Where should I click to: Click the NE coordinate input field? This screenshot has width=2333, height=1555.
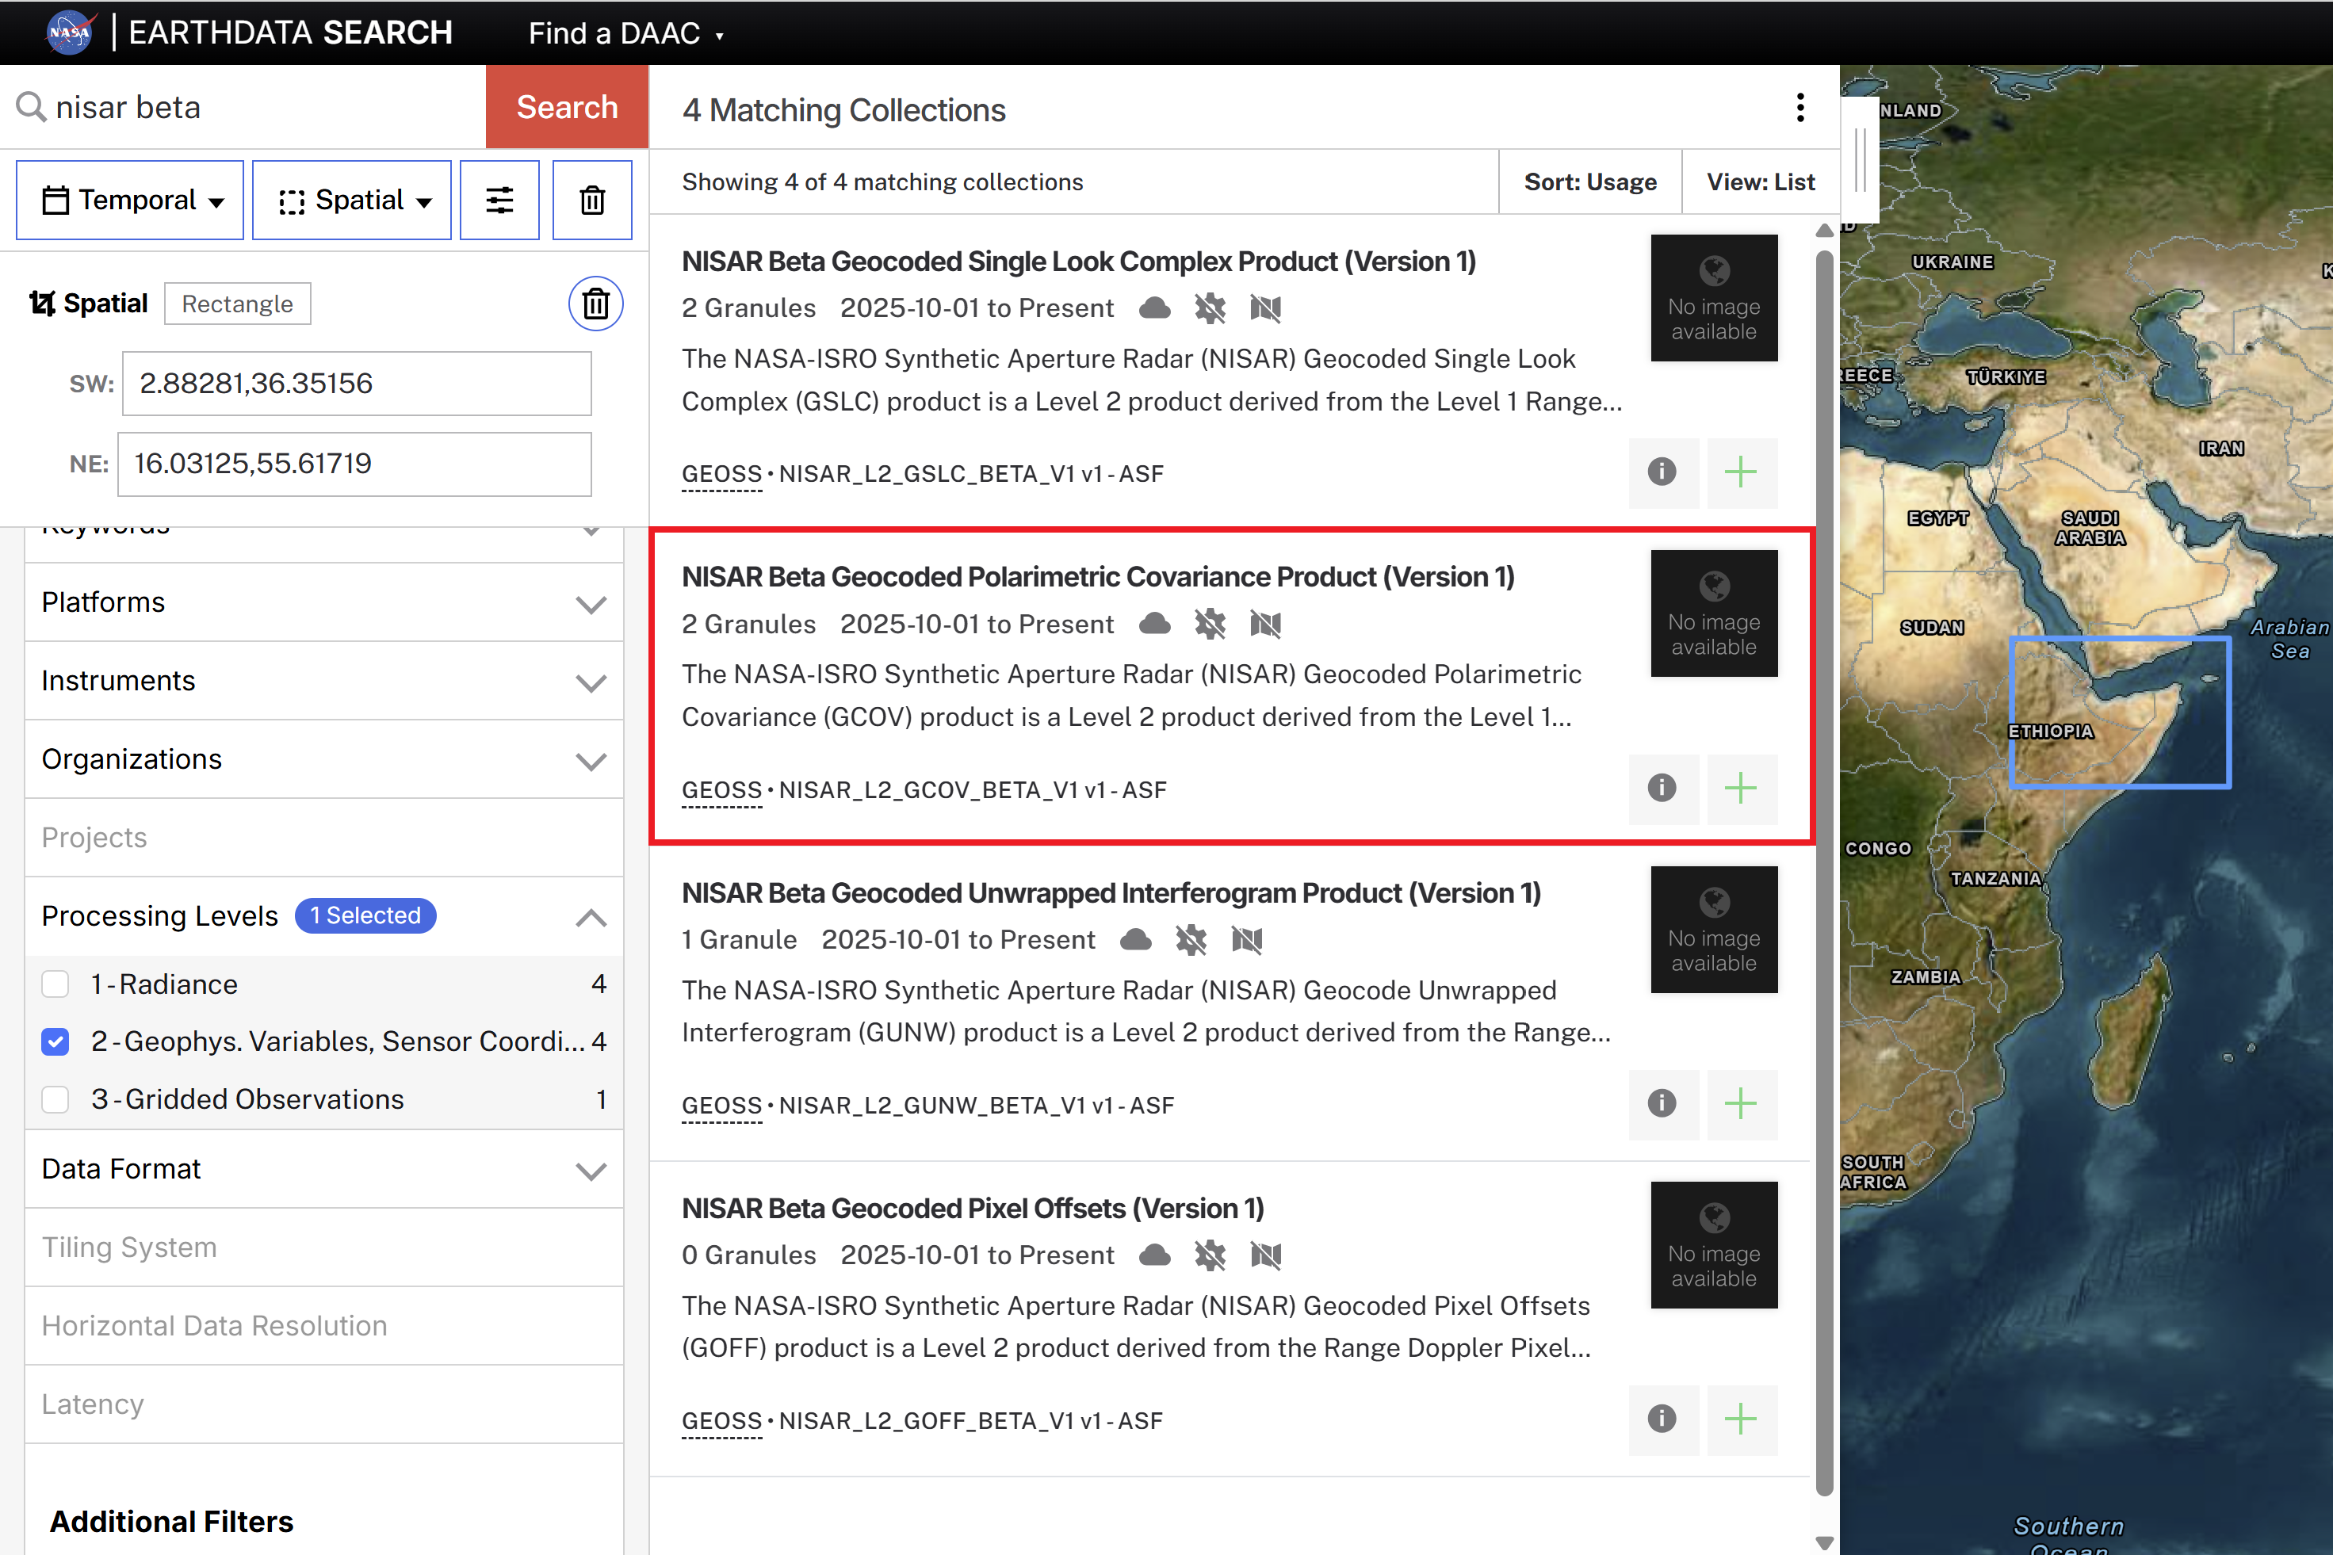(354, 463)
